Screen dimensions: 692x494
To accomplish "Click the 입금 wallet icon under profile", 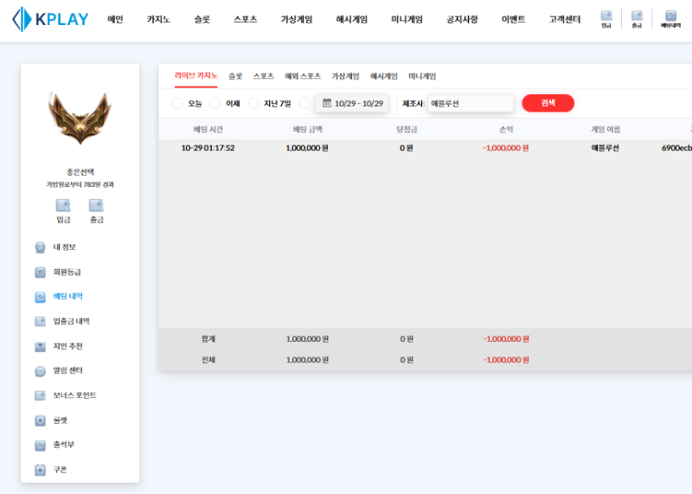I will point(63,207).
